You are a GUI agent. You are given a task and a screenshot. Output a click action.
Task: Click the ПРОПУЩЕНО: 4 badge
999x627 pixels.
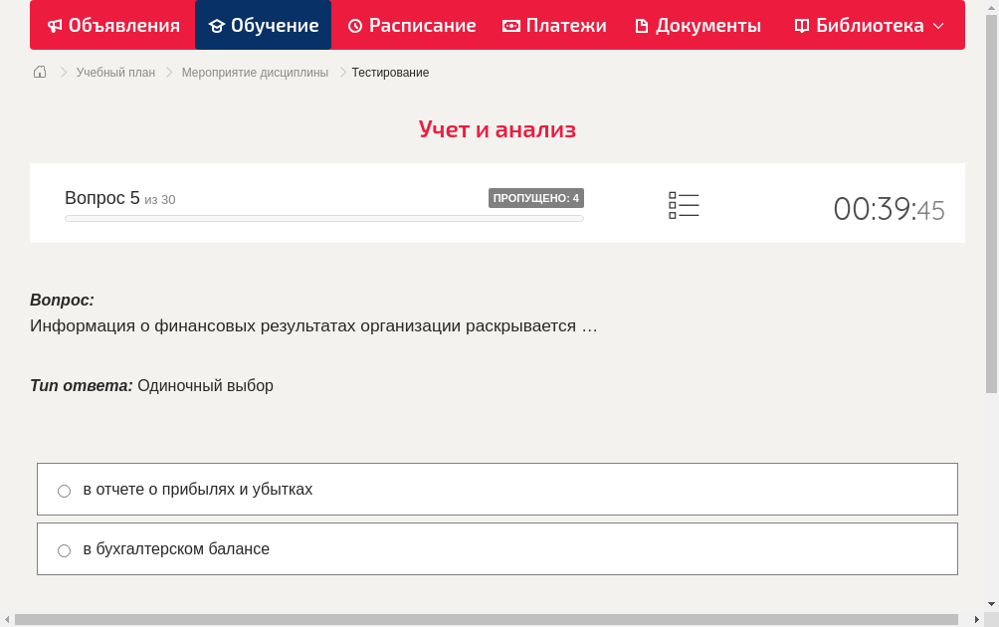coord(536,198)
